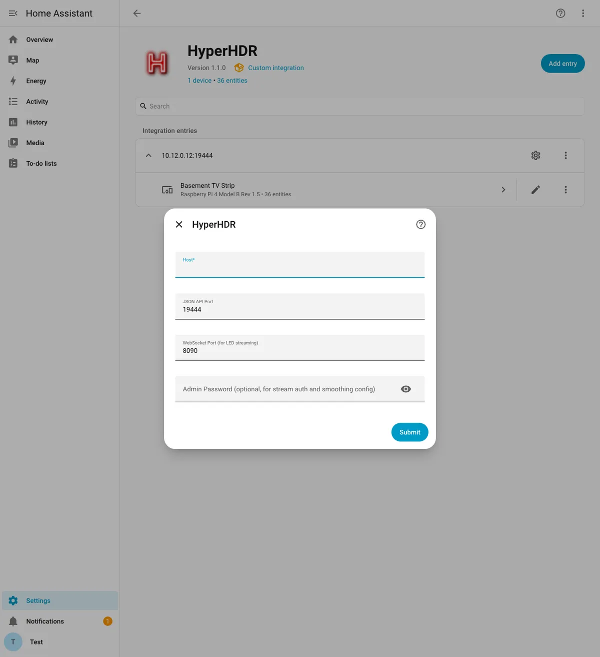This screenshot has width=600, height=657.
Task: Click the WebSocket Port field
Action: point(300,348)
